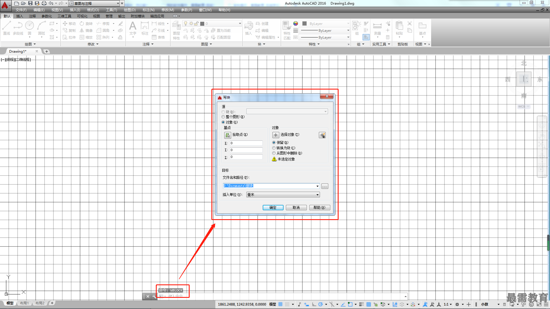Viewport: 550px width, 309px height.
Task: Click Create block (创建) button
Action: pyautogui.click(x=262, y=23)
